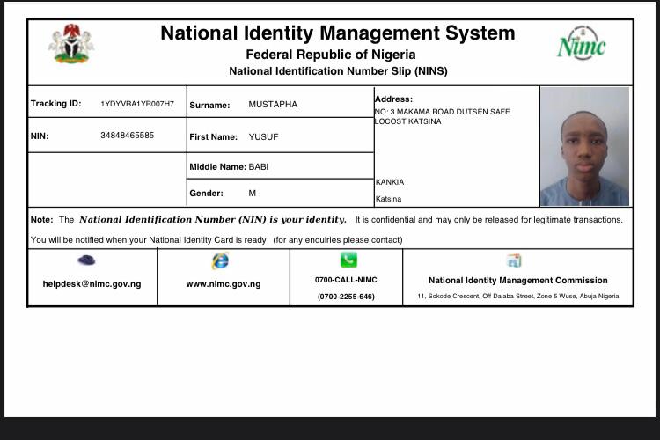Click the Gender field value
The height and width of the screenshot is (440, 660).
click(252, 193)
